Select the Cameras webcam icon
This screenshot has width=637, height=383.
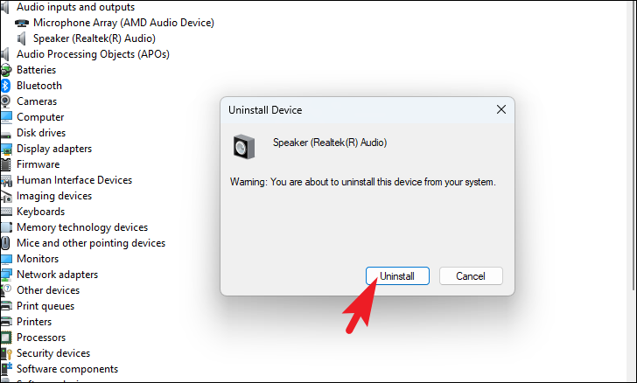point(5,101)
